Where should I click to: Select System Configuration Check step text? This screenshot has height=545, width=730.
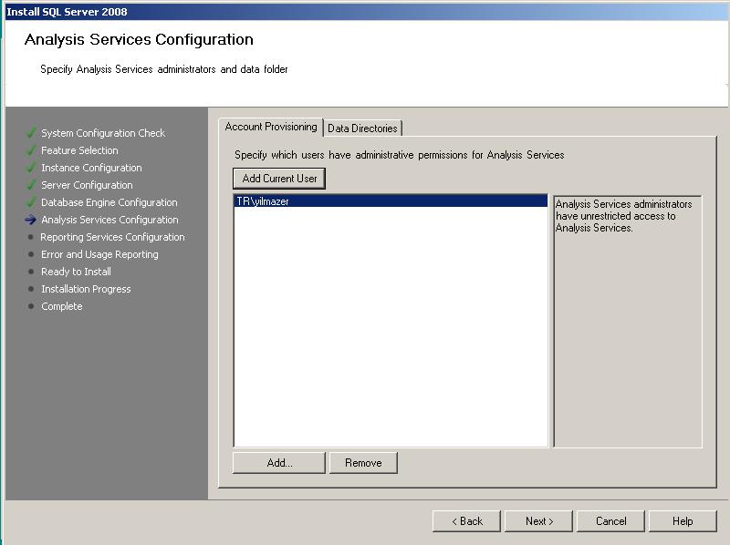(x=103, y=133)
